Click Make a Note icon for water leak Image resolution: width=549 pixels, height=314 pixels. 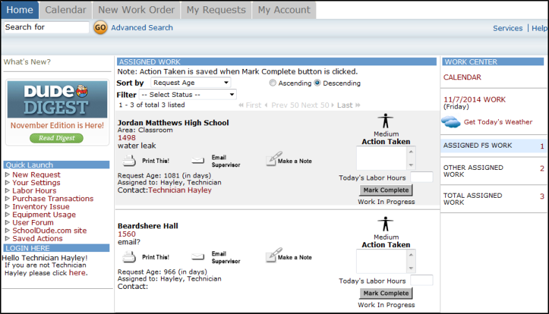click(272, 160)
